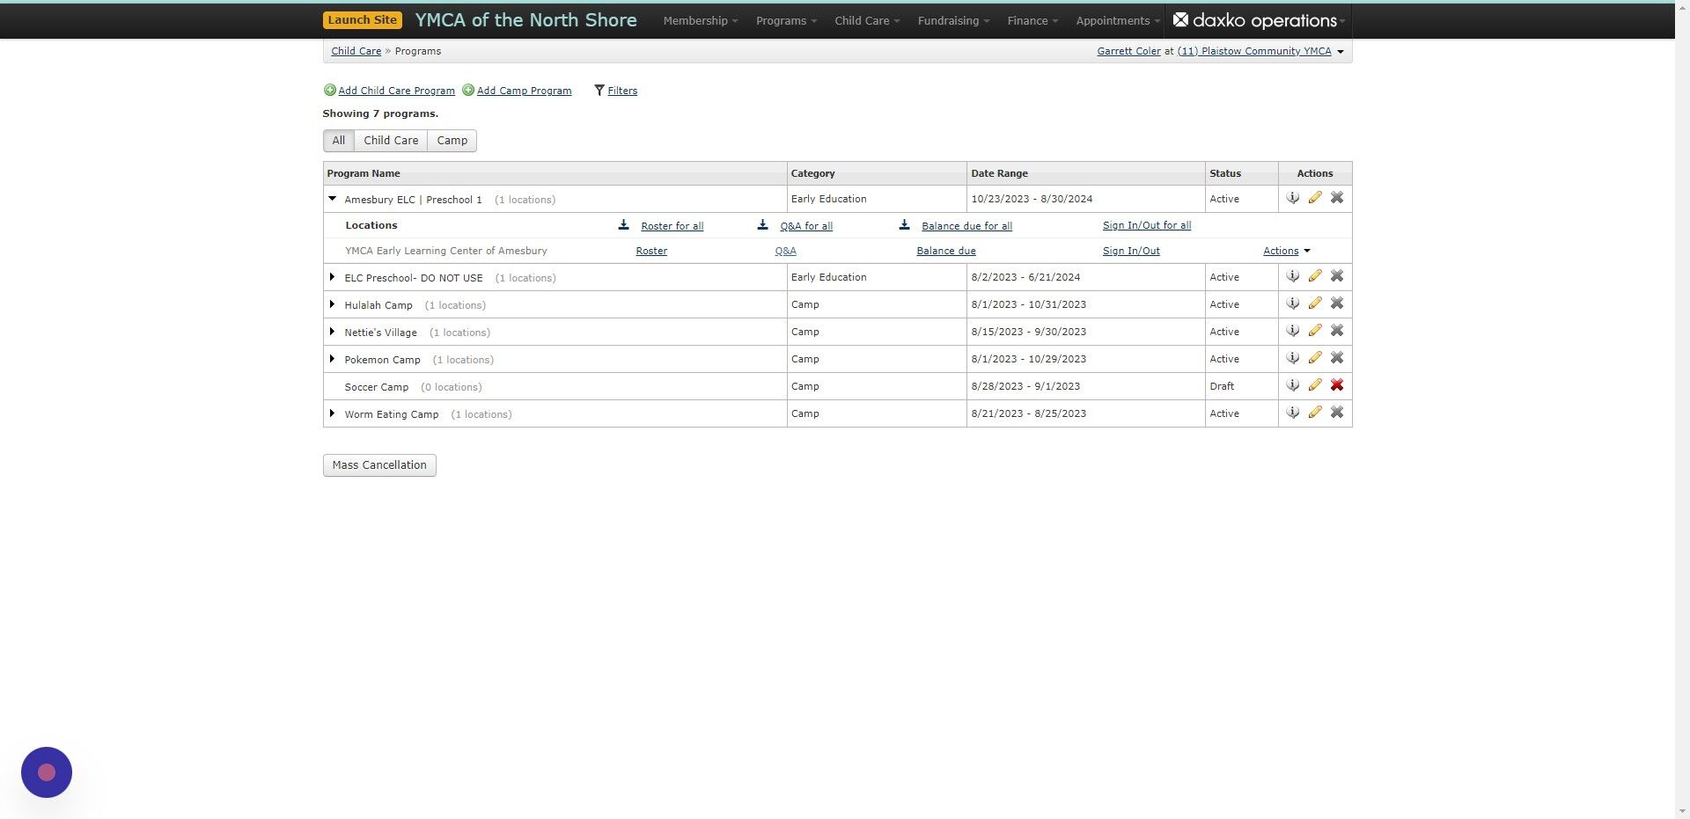The height and width of the screenshot is (819, 1690).
Task: Open the Finance menu
Action: pyautogui.click(x=1029, y=20)
